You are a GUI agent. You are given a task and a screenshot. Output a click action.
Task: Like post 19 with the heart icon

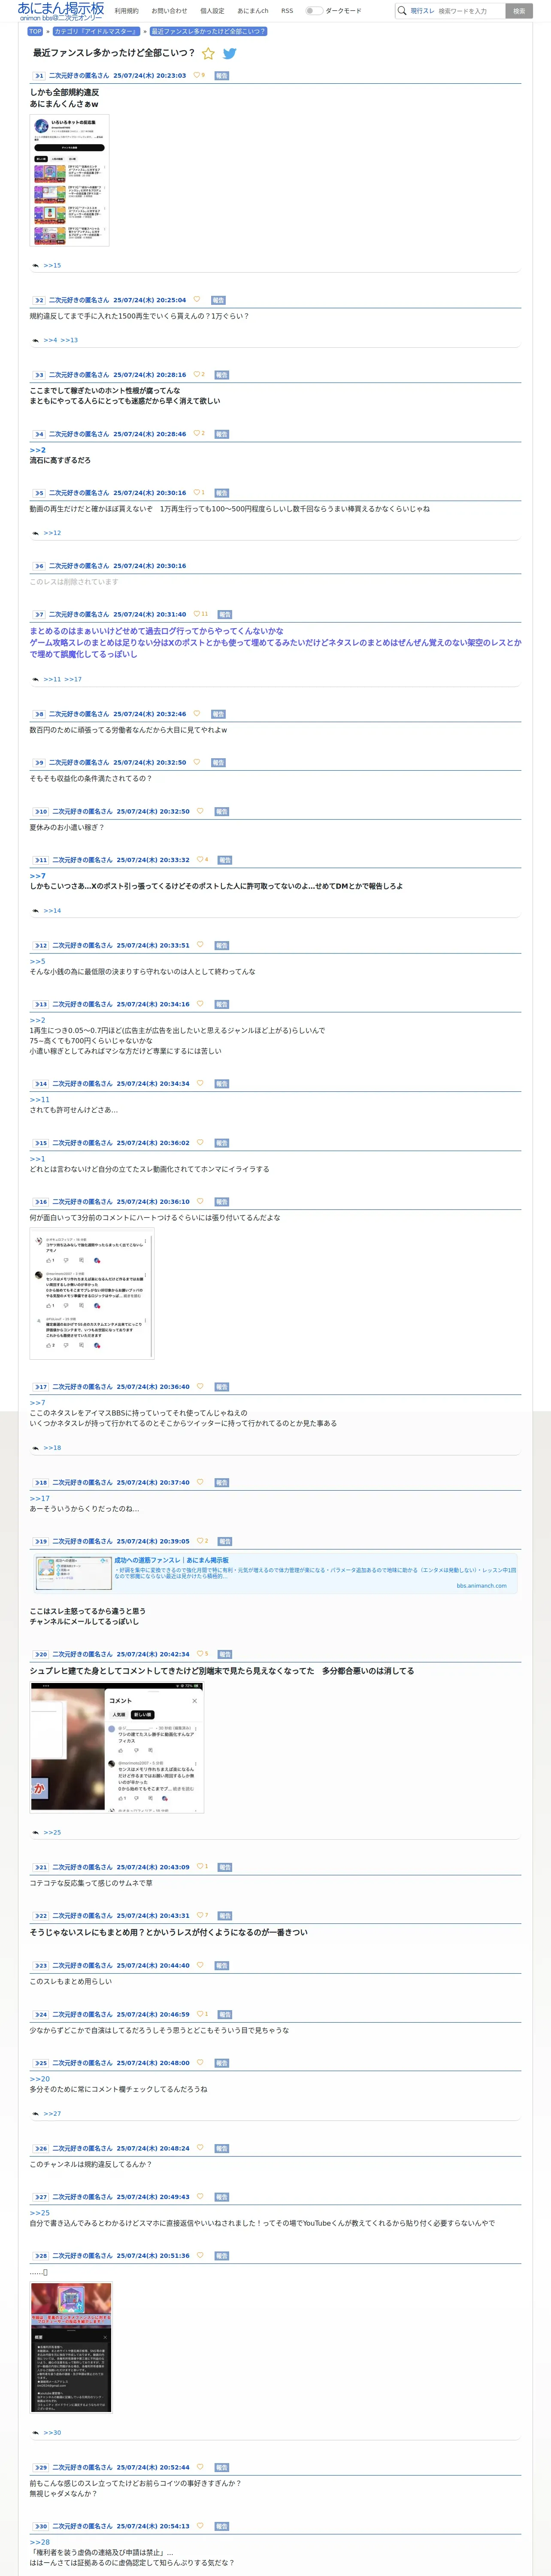[200, 1541]
